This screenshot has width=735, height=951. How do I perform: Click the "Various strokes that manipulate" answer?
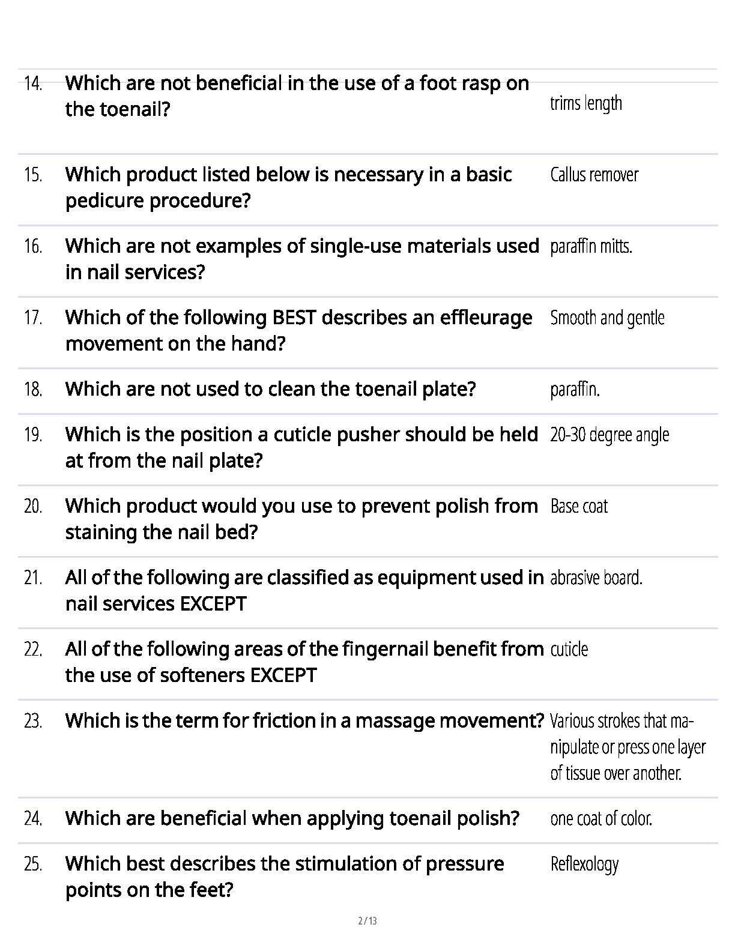627,746
